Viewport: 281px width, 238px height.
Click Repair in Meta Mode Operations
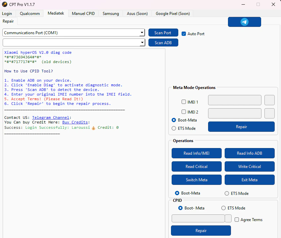click(x=241, y=127)
